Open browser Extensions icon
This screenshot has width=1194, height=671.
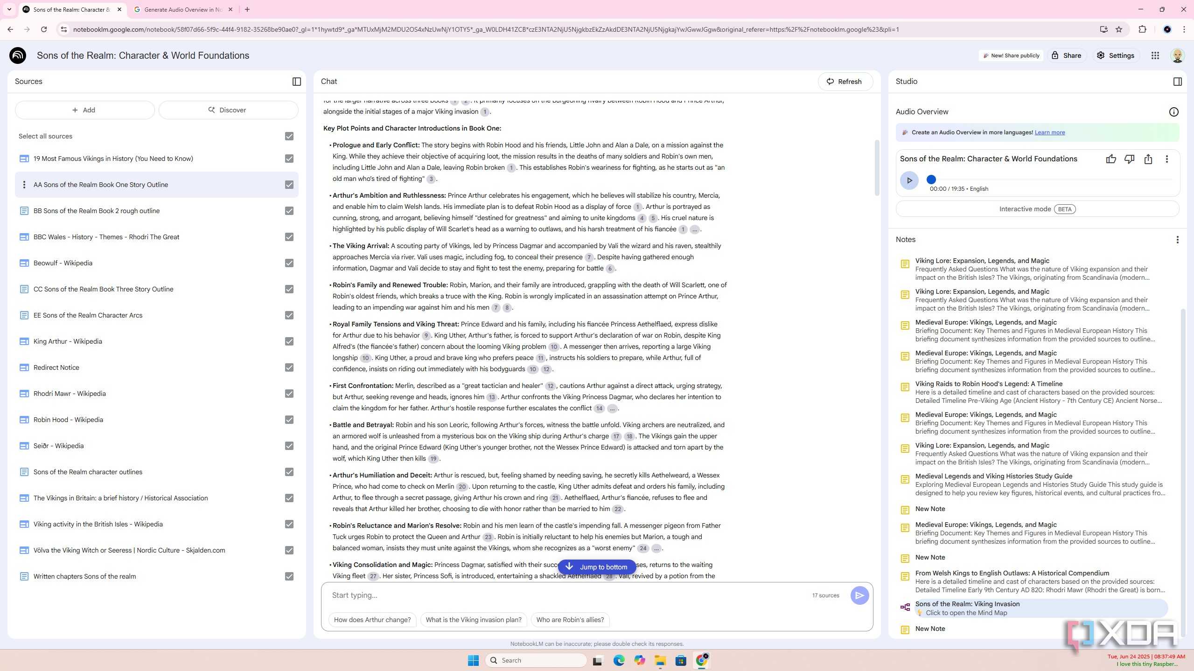pos(1142,29)
